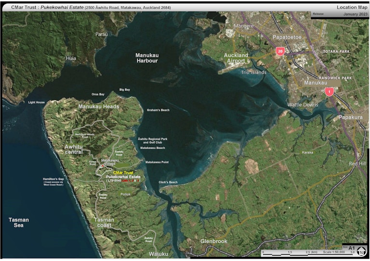
Task: Click the Clark's Beach label
Action: tap(168, 183)
